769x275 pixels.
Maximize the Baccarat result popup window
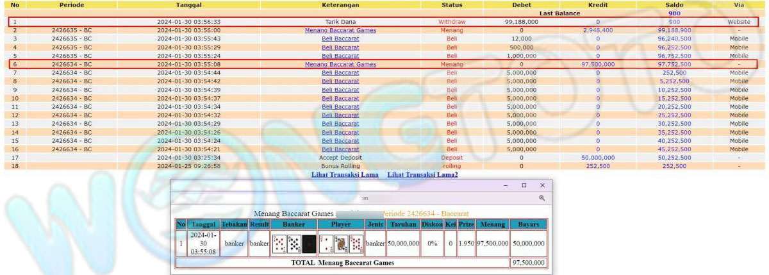[524, 185]
